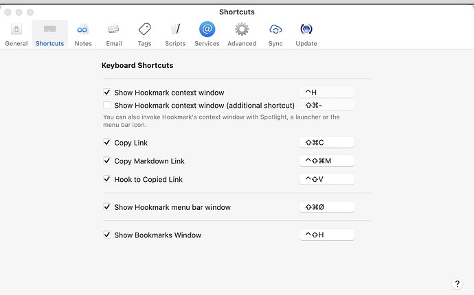Uncheck Show Bookmarks Window shortcut
This screenshot has height=295, width=474.
[x=107, y=235]
